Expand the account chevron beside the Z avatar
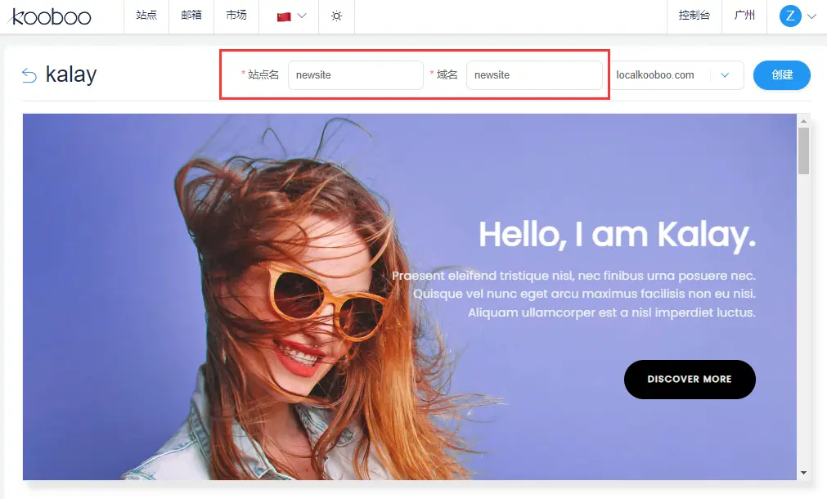 click(x=811, y=16)
